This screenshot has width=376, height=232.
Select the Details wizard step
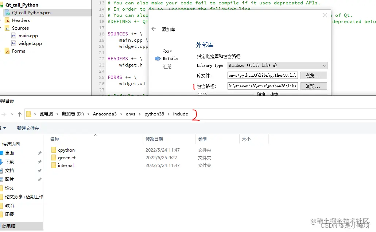coord(170,58)
